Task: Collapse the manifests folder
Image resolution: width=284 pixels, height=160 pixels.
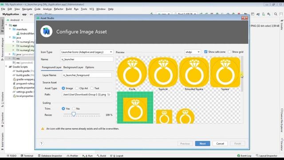Action: pyautogui.click(x=10, y=29)
